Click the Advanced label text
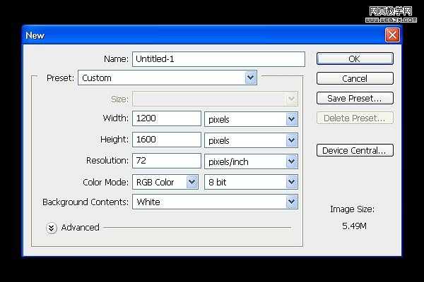This screenshot has height=282, width=424. point(81,228)
